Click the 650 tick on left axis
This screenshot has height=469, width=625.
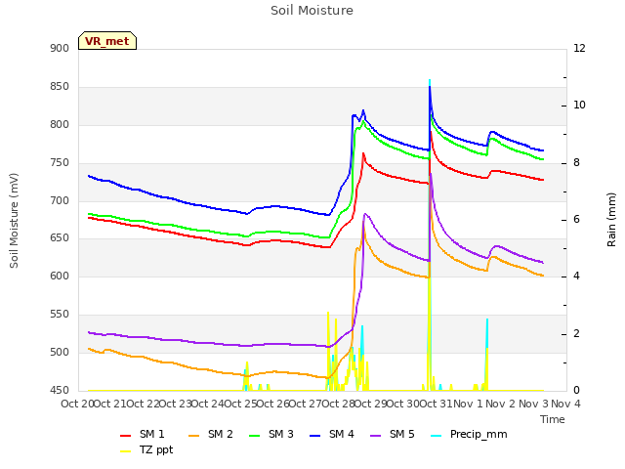click(60, 238)
